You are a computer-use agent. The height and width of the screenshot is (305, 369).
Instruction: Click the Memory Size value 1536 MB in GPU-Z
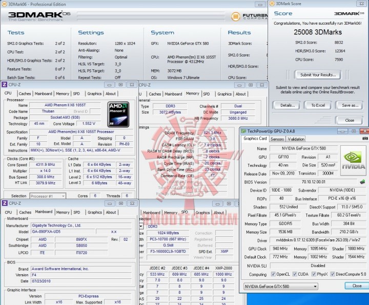pyautogui.click(x=285, y=232)
